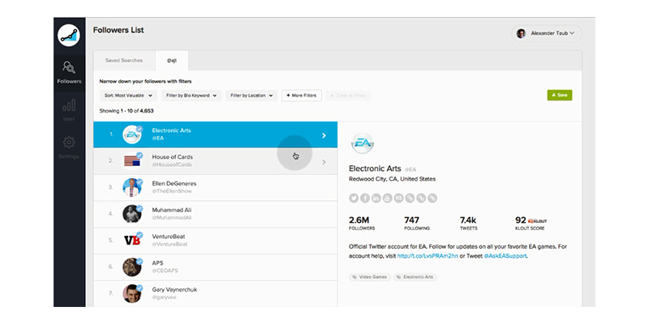Screen dimensions: 649x324
Task: Click the Clear all filters button
Action: coord(348,96)
